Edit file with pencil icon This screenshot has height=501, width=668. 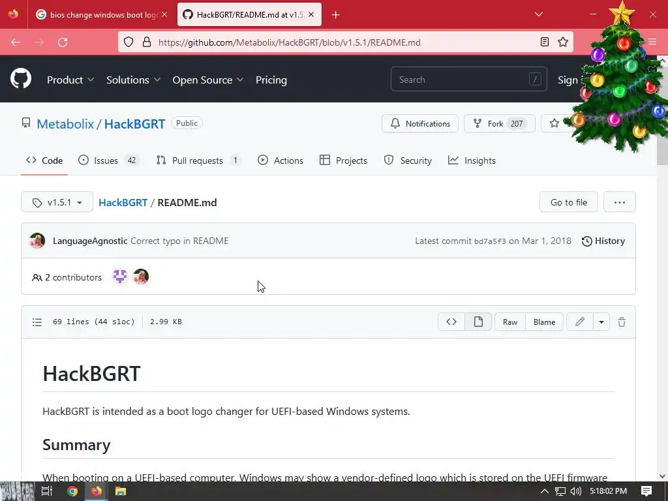[580, 322]
